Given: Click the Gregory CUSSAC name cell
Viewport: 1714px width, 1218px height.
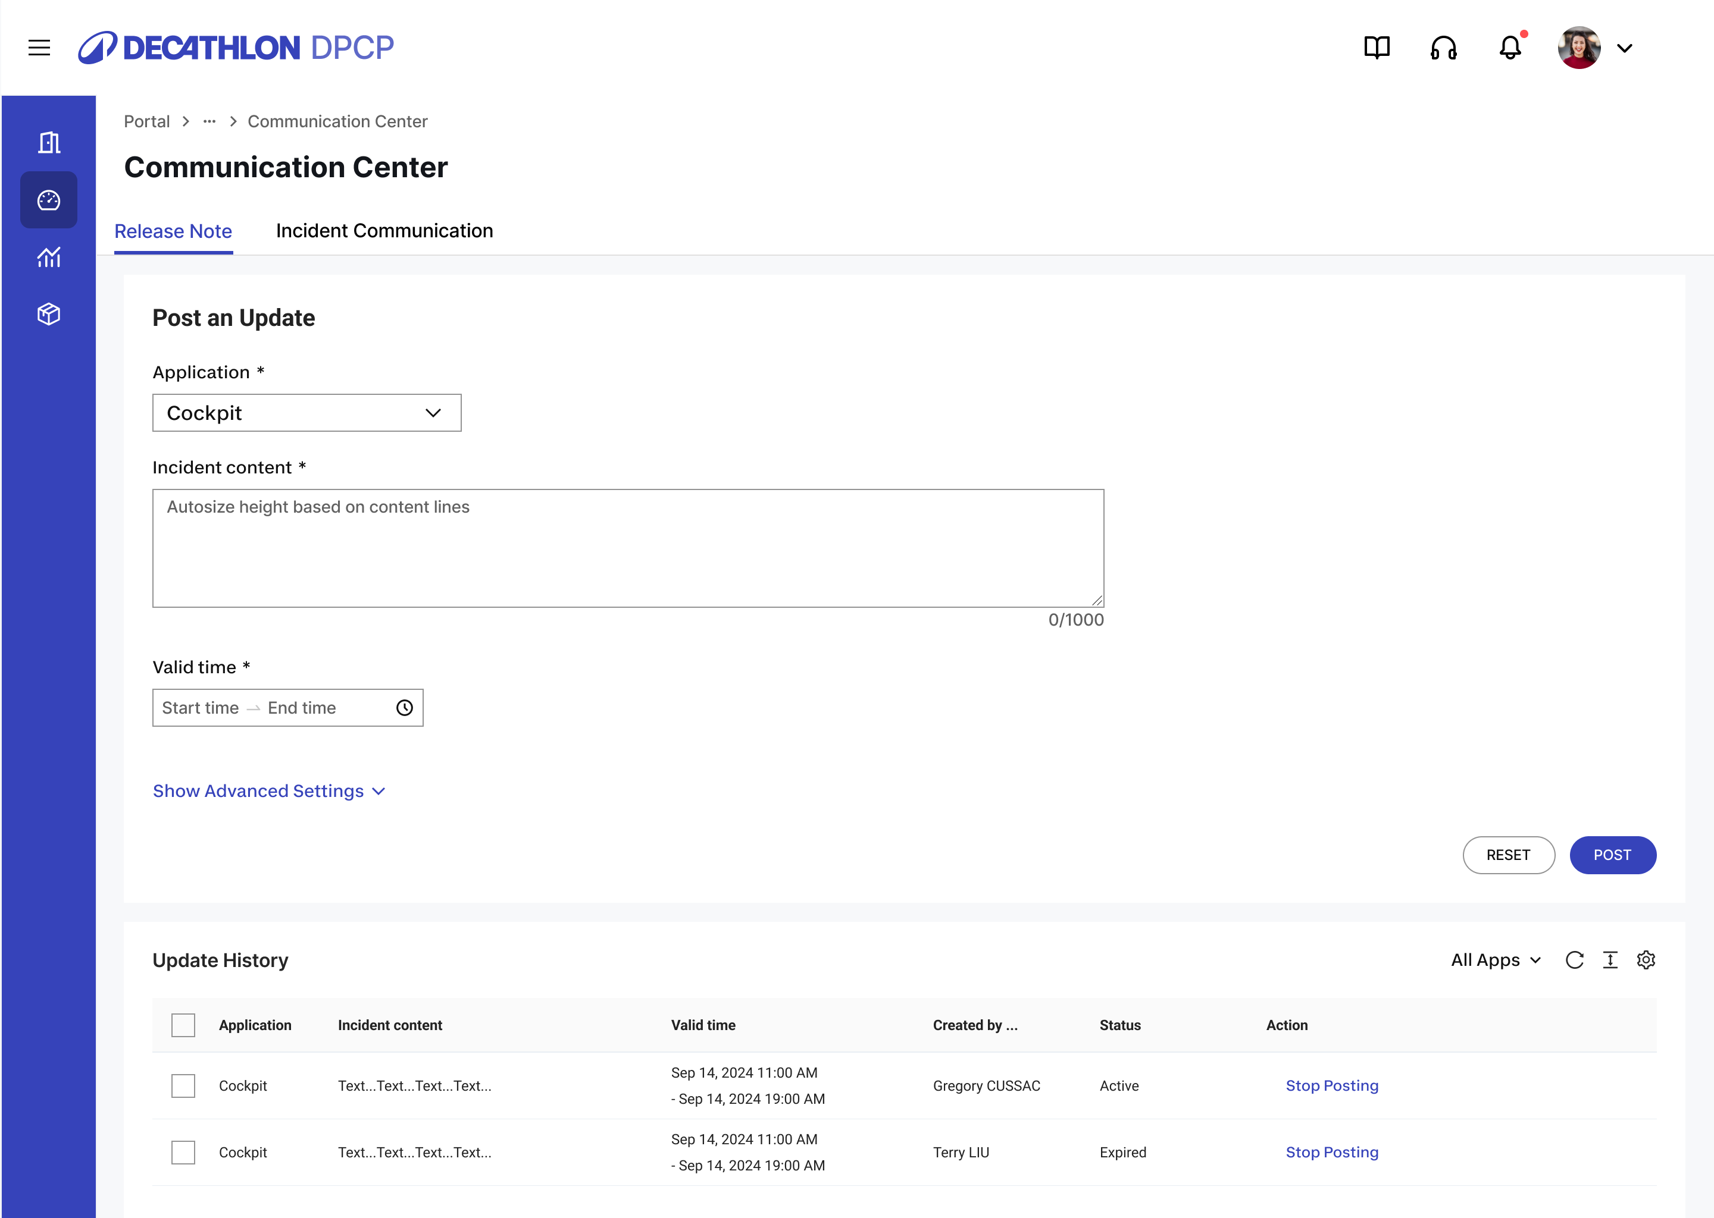Looking at the screenshot, I should click(x=987, y=1086).
